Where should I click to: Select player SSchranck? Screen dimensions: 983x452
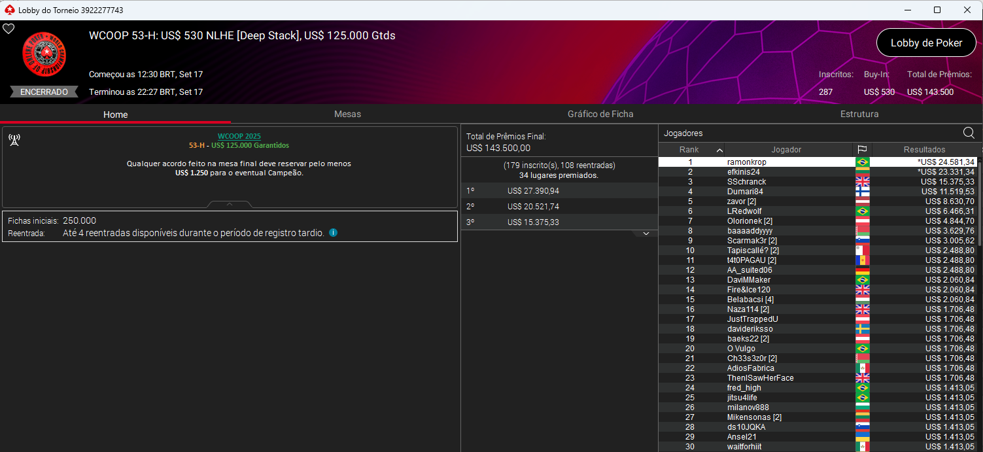[746, 181]
